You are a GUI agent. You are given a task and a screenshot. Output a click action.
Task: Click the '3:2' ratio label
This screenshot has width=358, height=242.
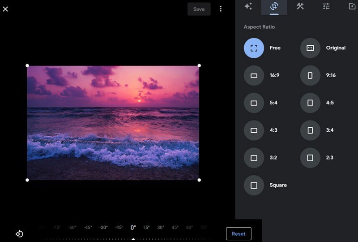(273, 158)
